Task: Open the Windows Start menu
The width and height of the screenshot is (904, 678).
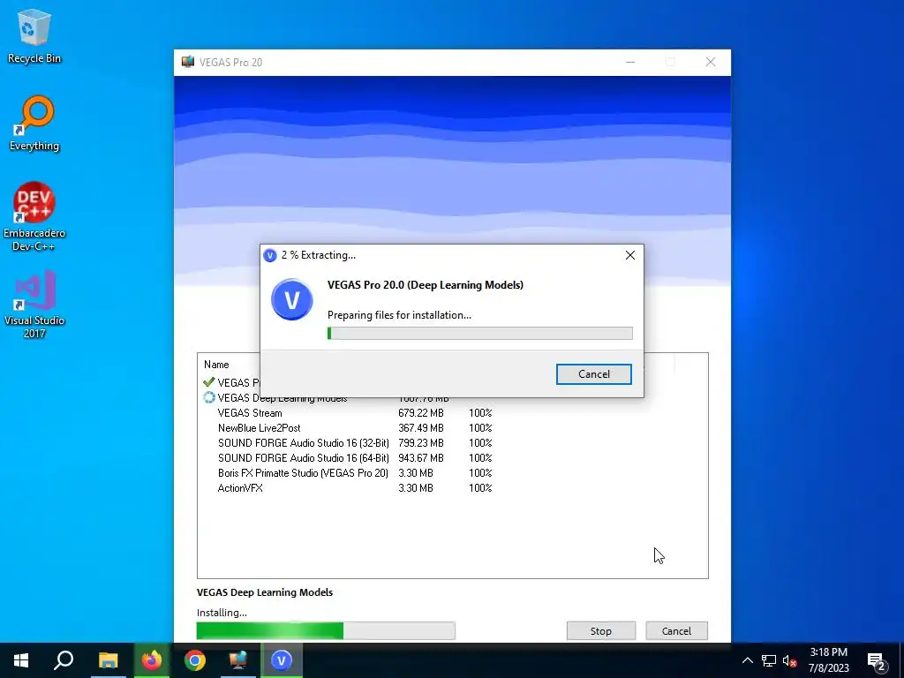Action: [x=21, y=660]
